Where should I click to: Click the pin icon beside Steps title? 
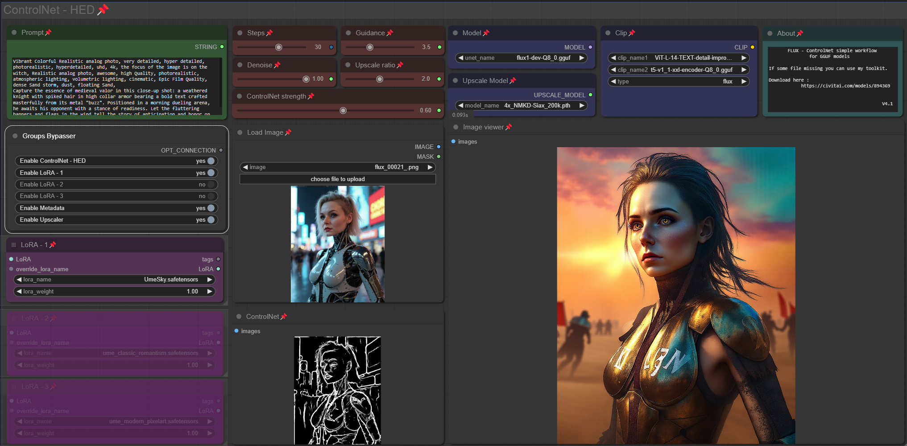(269, 33)
